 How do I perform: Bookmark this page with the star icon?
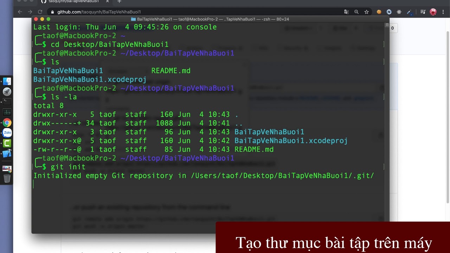click(x=366, y=12)
